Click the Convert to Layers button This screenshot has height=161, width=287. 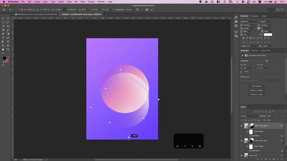click(257, 94)
